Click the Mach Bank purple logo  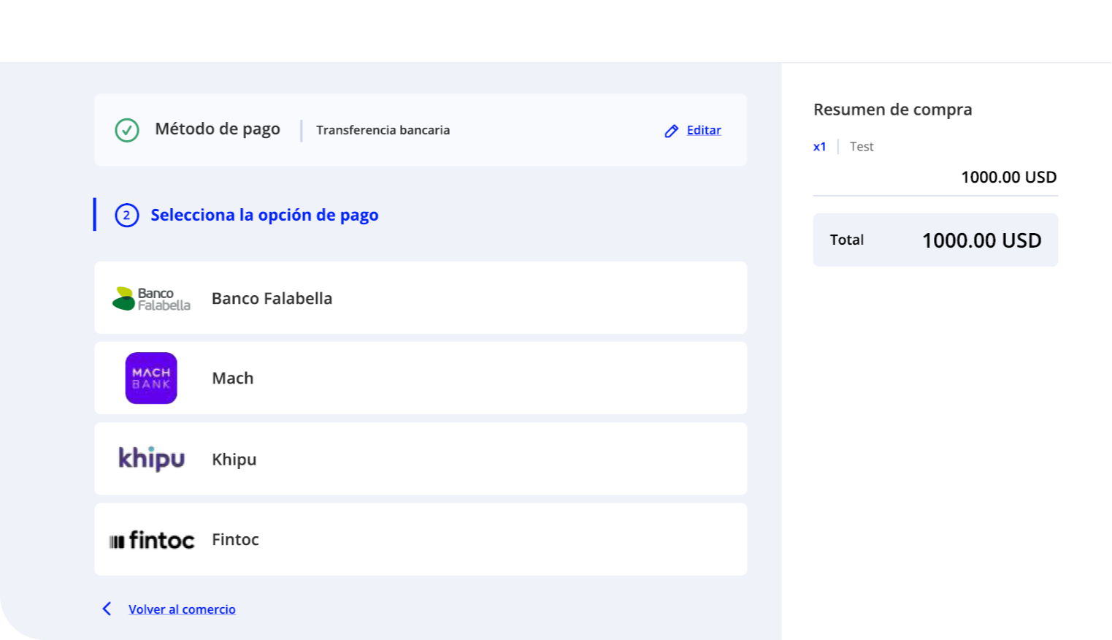pos(151,378)
